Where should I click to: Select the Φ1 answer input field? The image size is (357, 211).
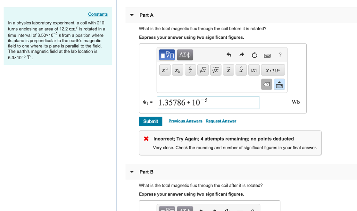pos(208,102)
